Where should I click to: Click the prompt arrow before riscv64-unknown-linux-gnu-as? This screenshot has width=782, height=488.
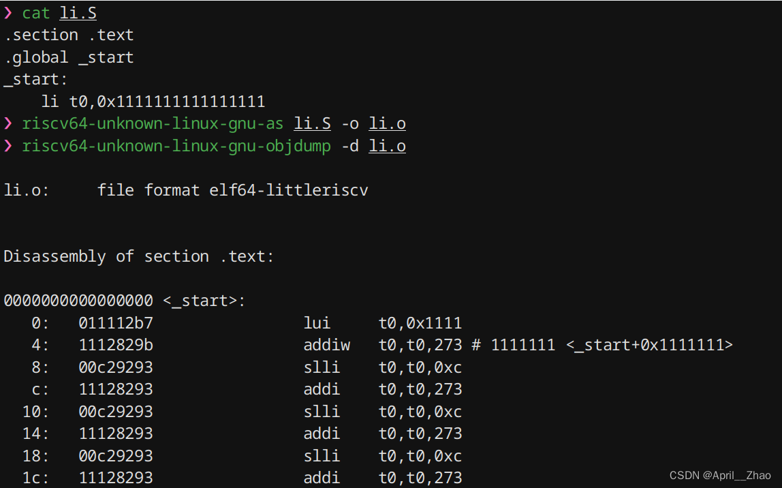pos(8,123)
